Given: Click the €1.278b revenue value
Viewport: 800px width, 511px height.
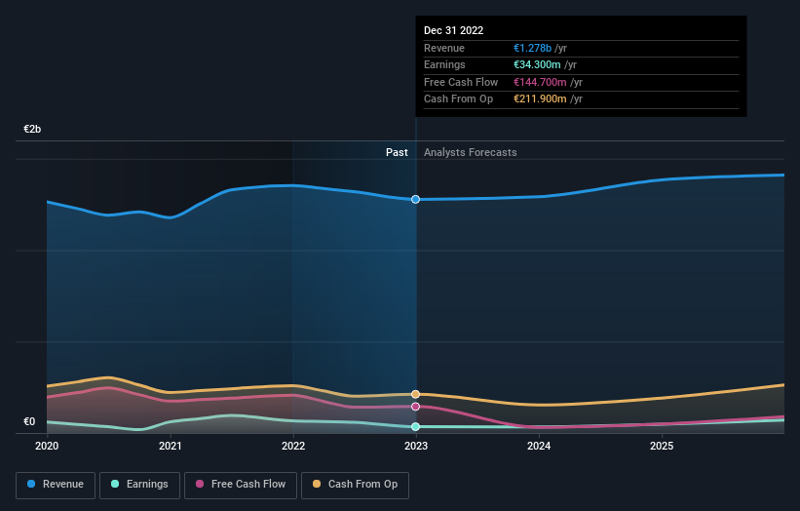Looking at the screenshot, I should (532, 48).
